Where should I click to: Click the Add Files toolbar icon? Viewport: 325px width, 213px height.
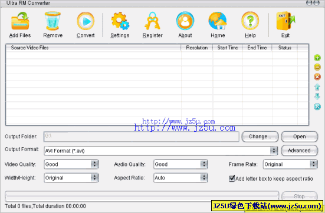[20, 21]
